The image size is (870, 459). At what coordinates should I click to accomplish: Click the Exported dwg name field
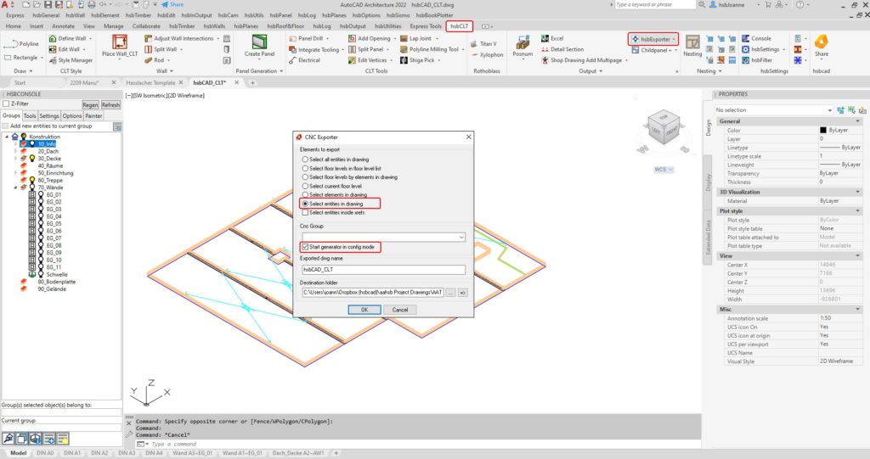pyautogui.click(x=383, y=270)
